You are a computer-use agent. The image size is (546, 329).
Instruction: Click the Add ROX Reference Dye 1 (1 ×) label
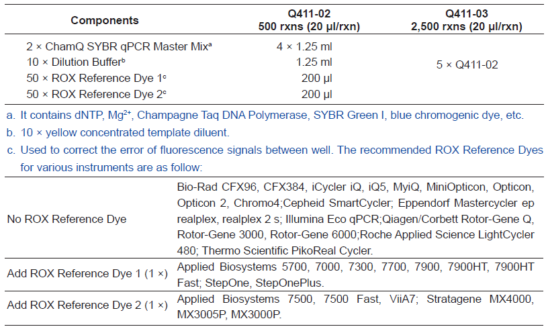point(87,273)
